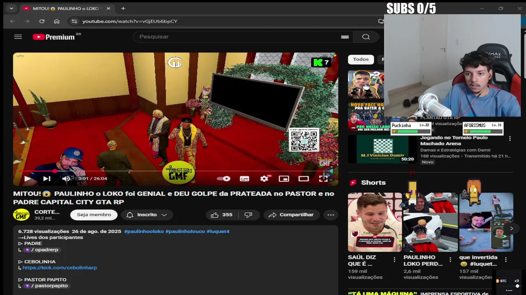Expand the Inscrito notification dropdown

tap(147, 215)
